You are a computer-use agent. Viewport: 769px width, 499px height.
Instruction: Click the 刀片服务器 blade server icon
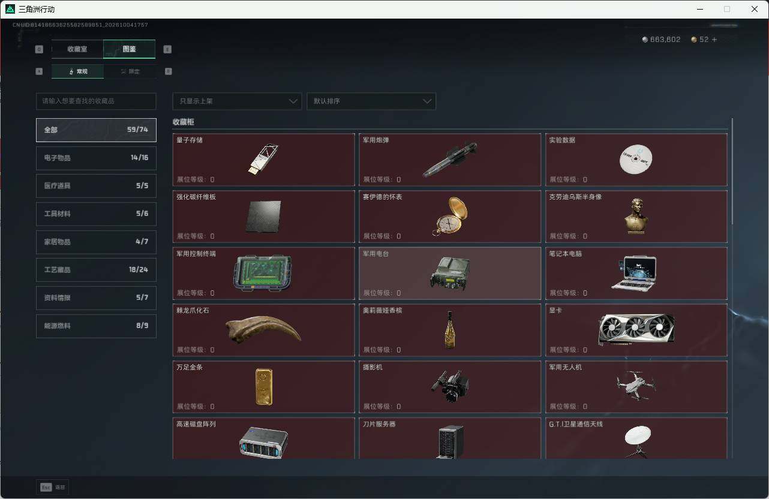(450, 442)
